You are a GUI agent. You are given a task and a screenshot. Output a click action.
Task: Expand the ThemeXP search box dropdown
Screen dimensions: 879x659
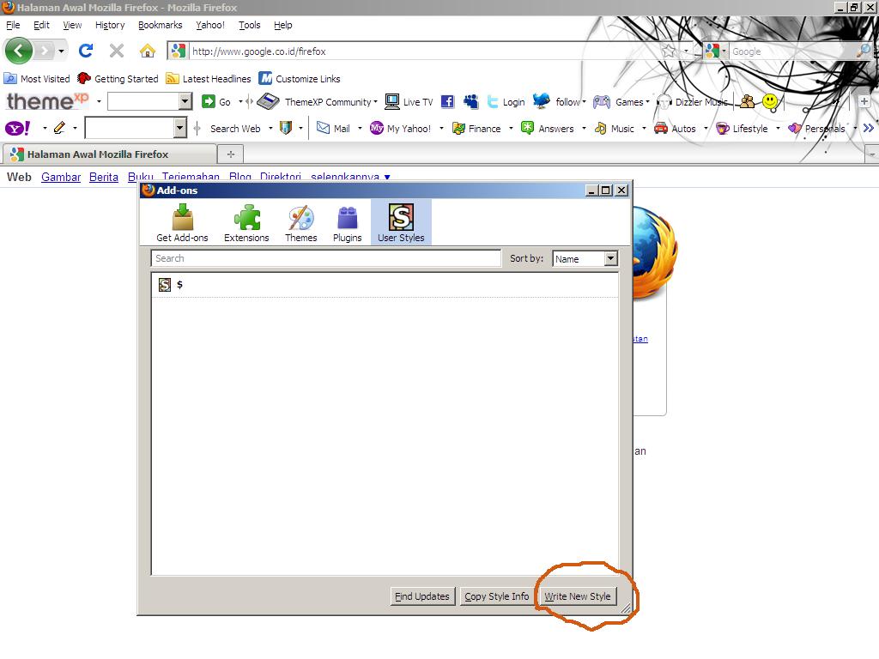(x=185, y=101)
